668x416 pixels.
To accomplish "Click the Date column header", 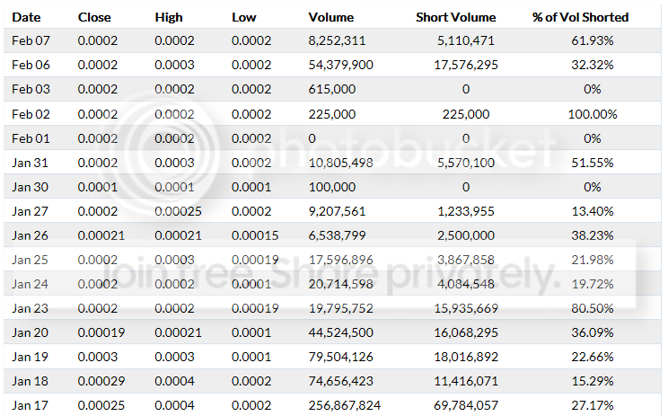I will (x=25, y=17).
